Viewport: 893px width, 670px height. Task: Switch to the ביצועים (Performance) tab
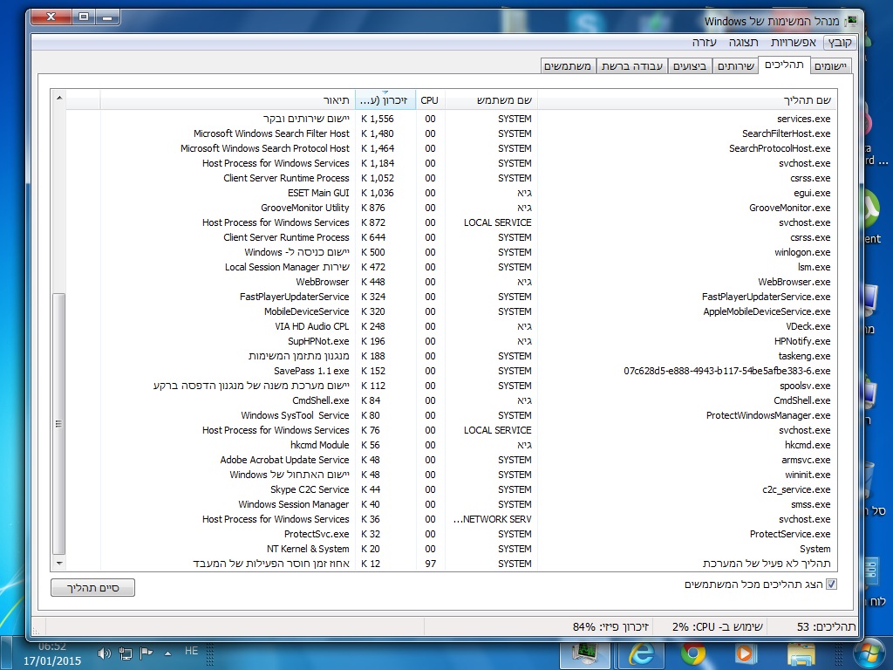point(690,66)
